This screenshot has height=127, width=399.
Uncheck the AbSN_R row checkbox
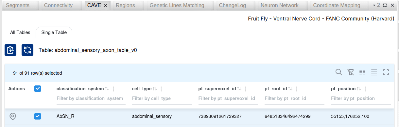(38, 116)
